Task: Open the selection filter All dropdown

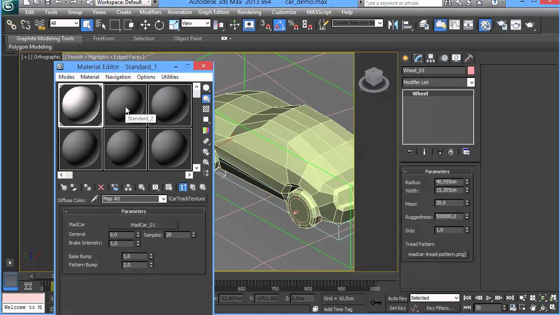Action: click(x=64, y=23)
